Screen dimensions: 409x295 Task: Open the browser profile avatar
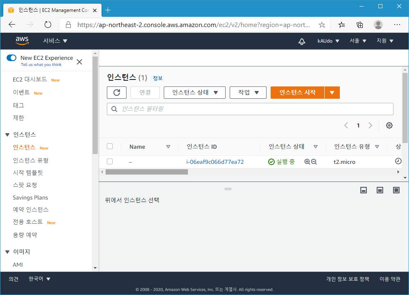pyautogui.click(x=378, y=25)
